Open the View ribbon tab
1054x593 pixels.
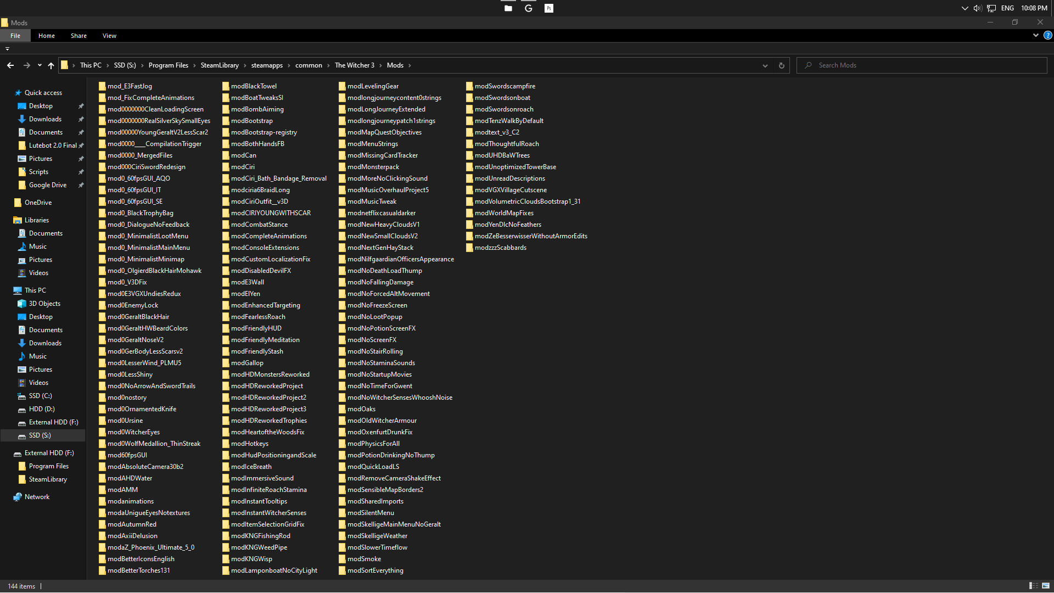(109, 36)
